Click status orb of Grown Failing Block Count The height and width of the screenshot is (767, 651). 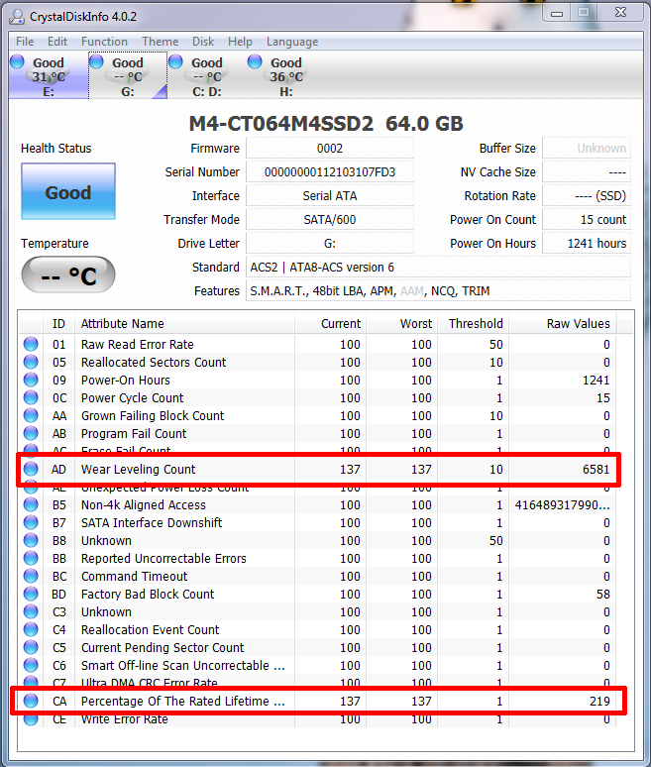coord(31,415)
